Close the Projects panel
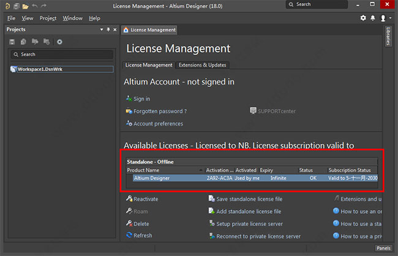Viewport: 398px width, 256px height. tap(116, 29)
